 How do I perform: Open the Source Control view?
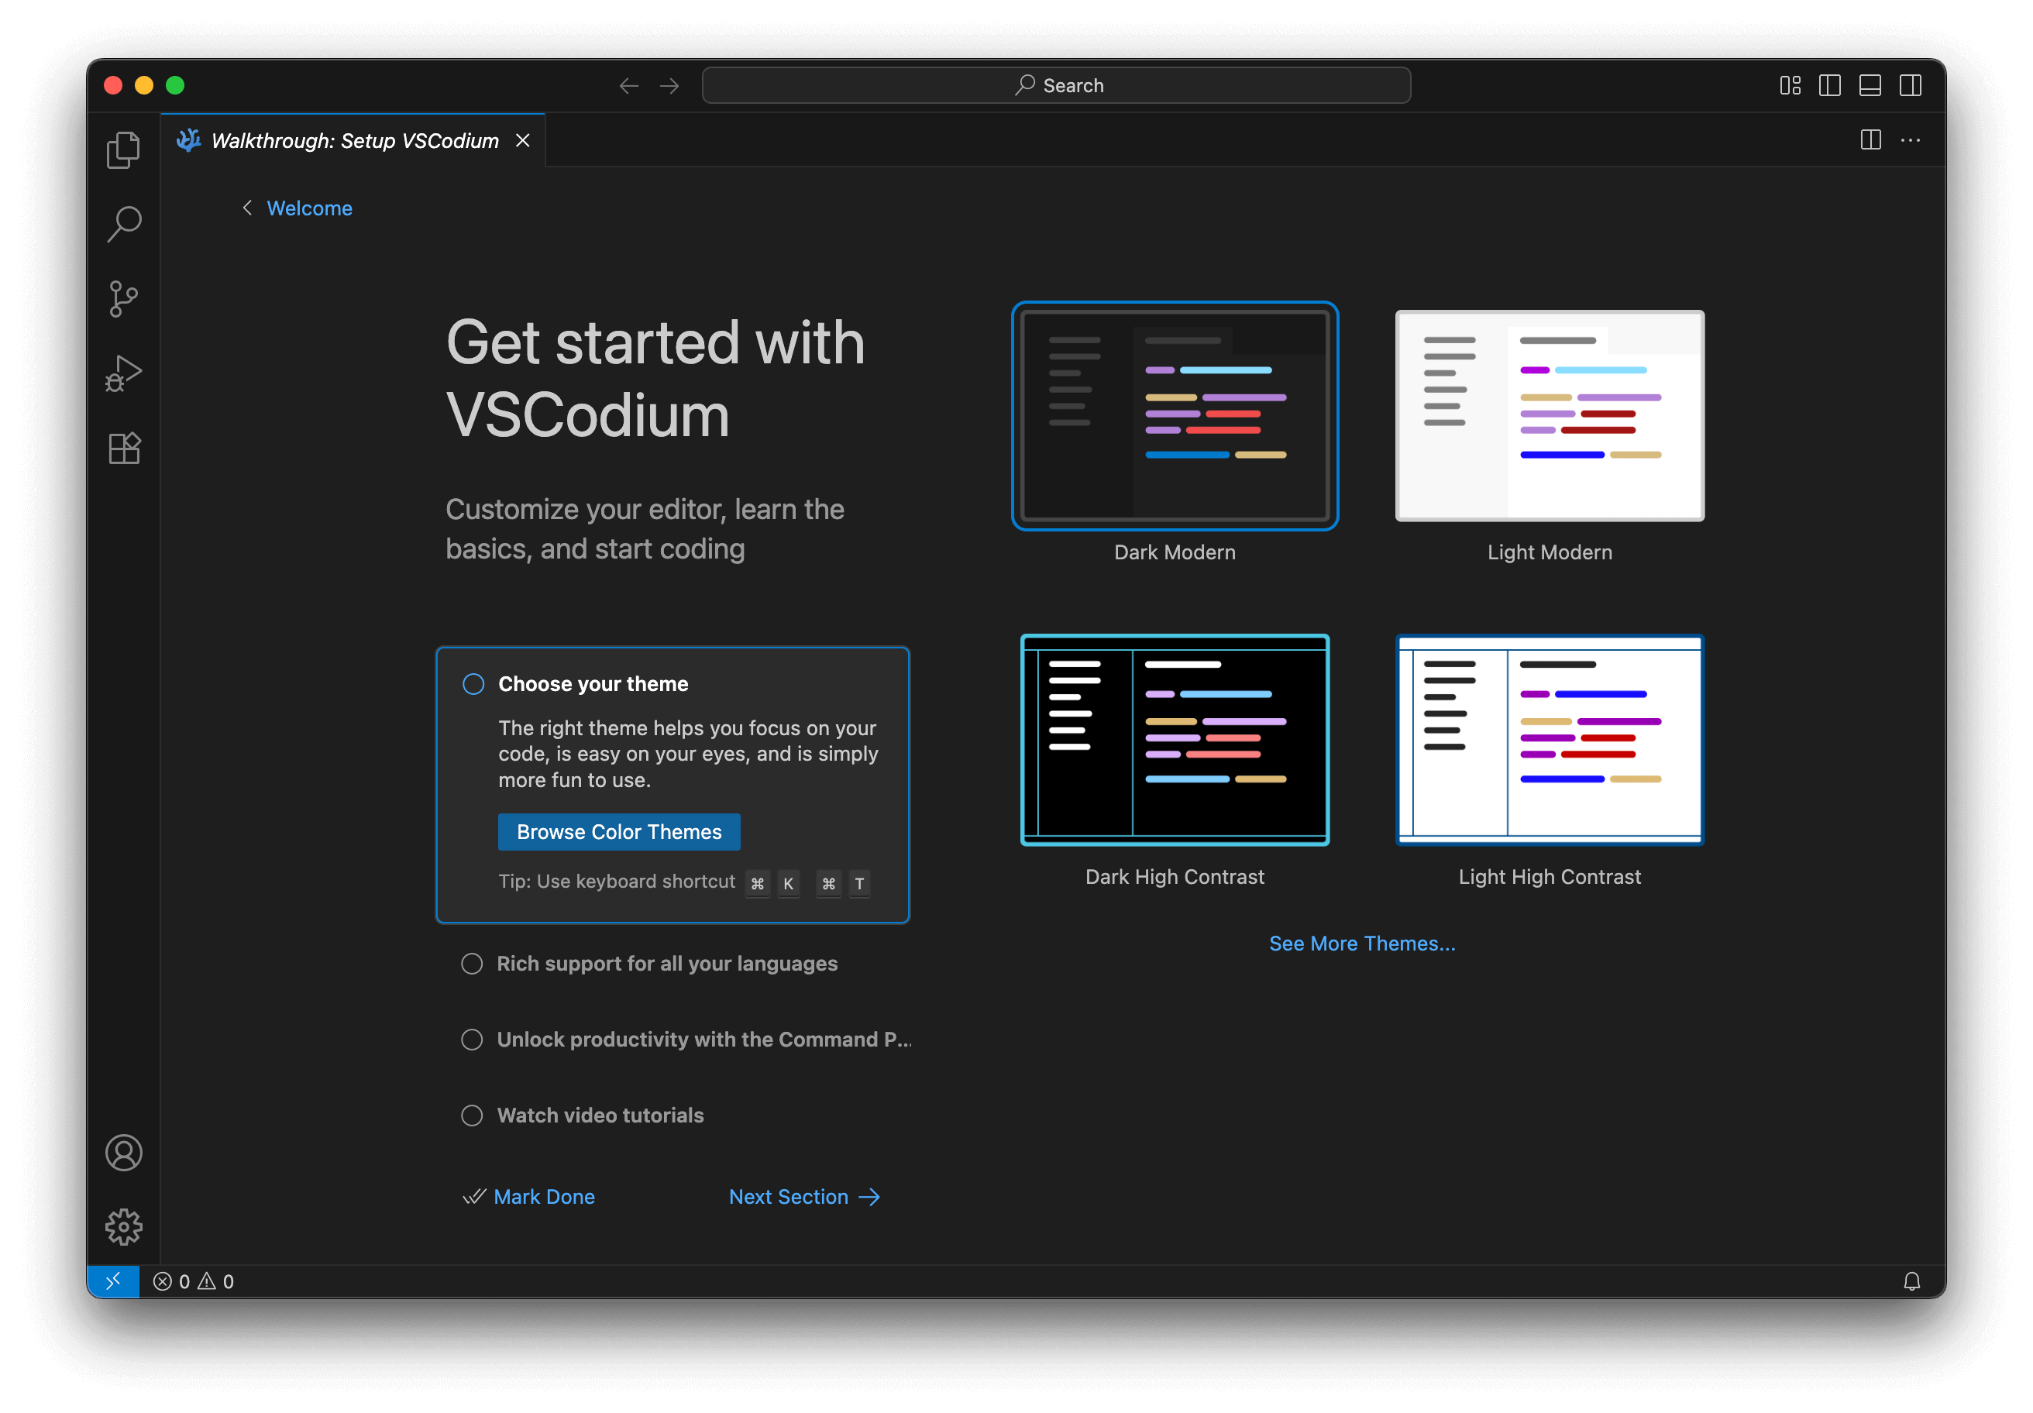[123, 298]
